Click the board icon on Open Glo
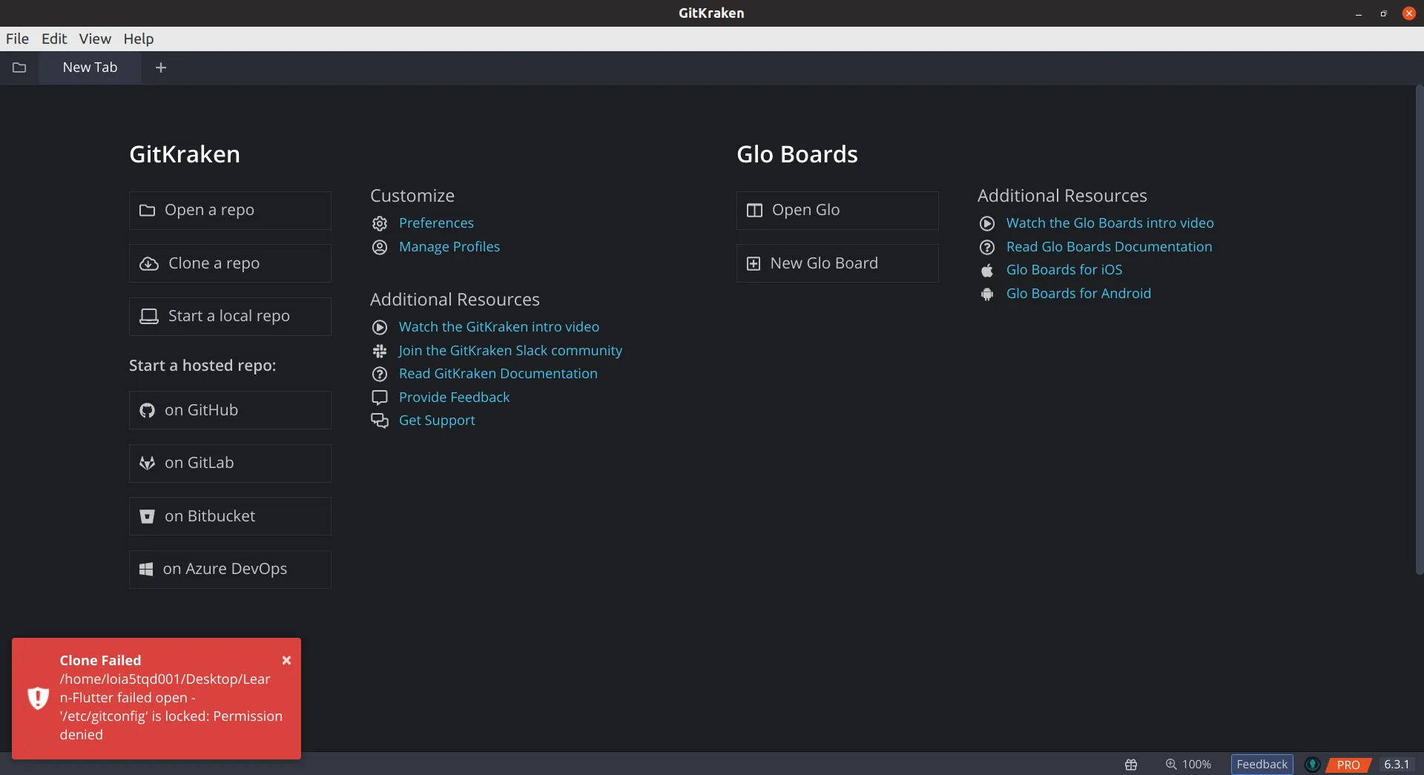 [754, 211]
